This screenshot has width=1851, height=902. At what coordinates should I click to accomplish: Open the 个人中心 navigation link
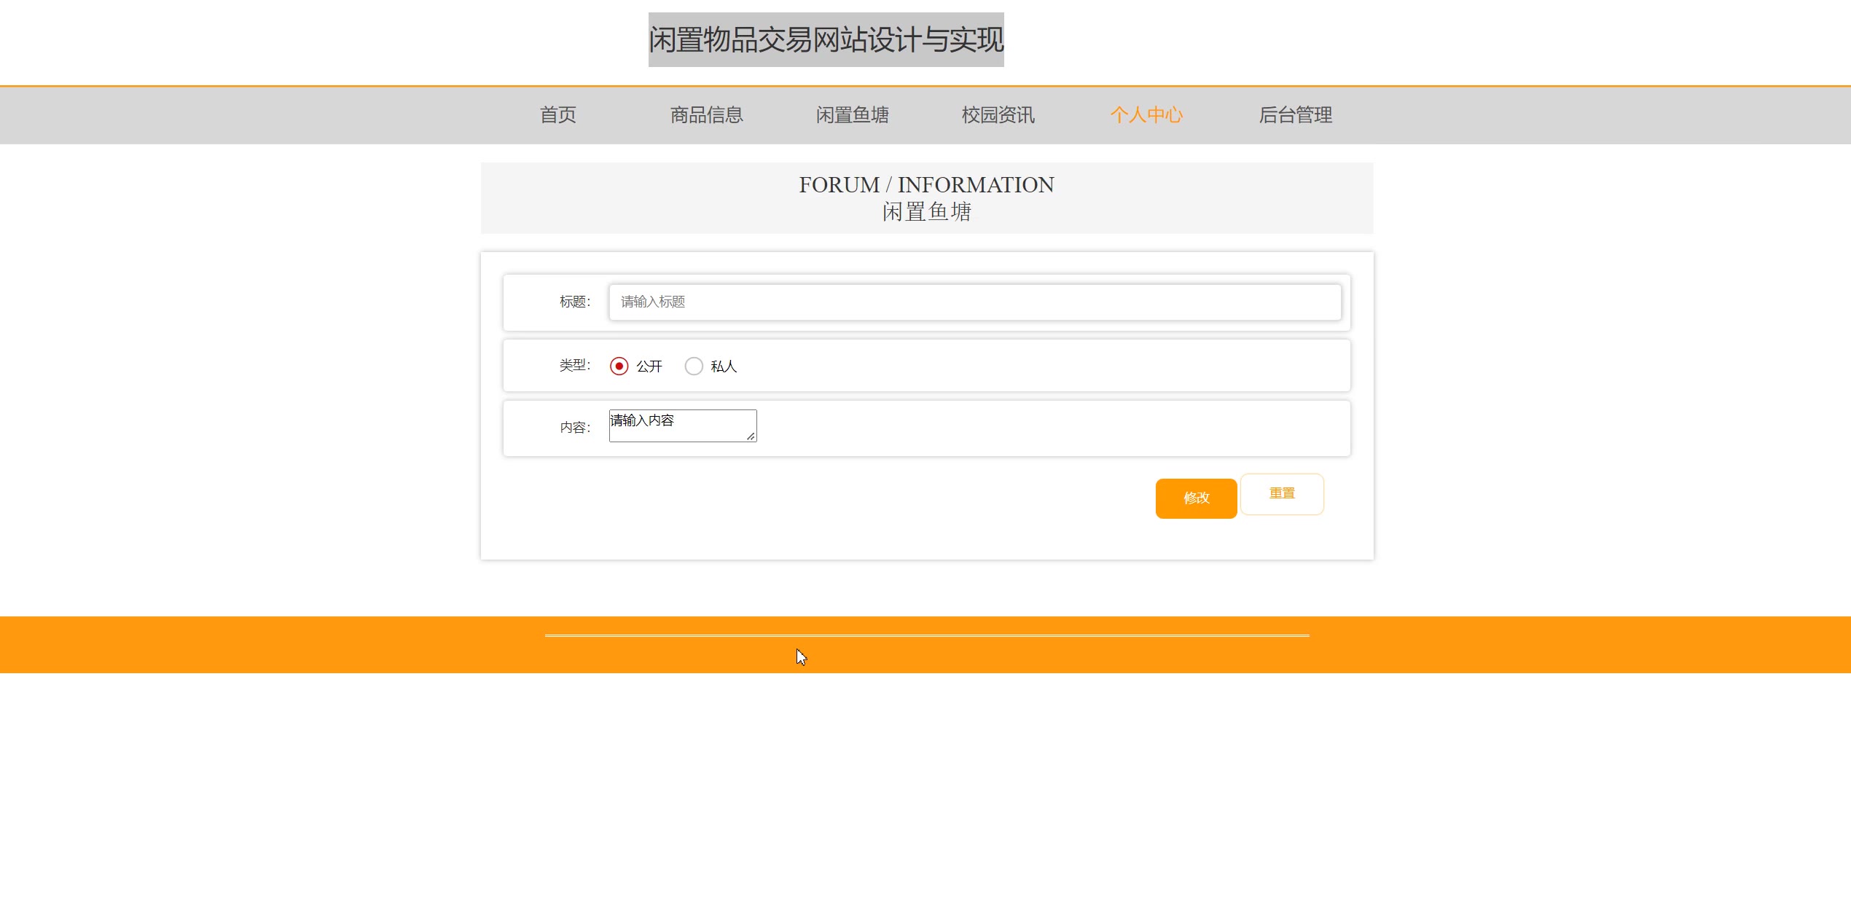tap(1146, 115)
